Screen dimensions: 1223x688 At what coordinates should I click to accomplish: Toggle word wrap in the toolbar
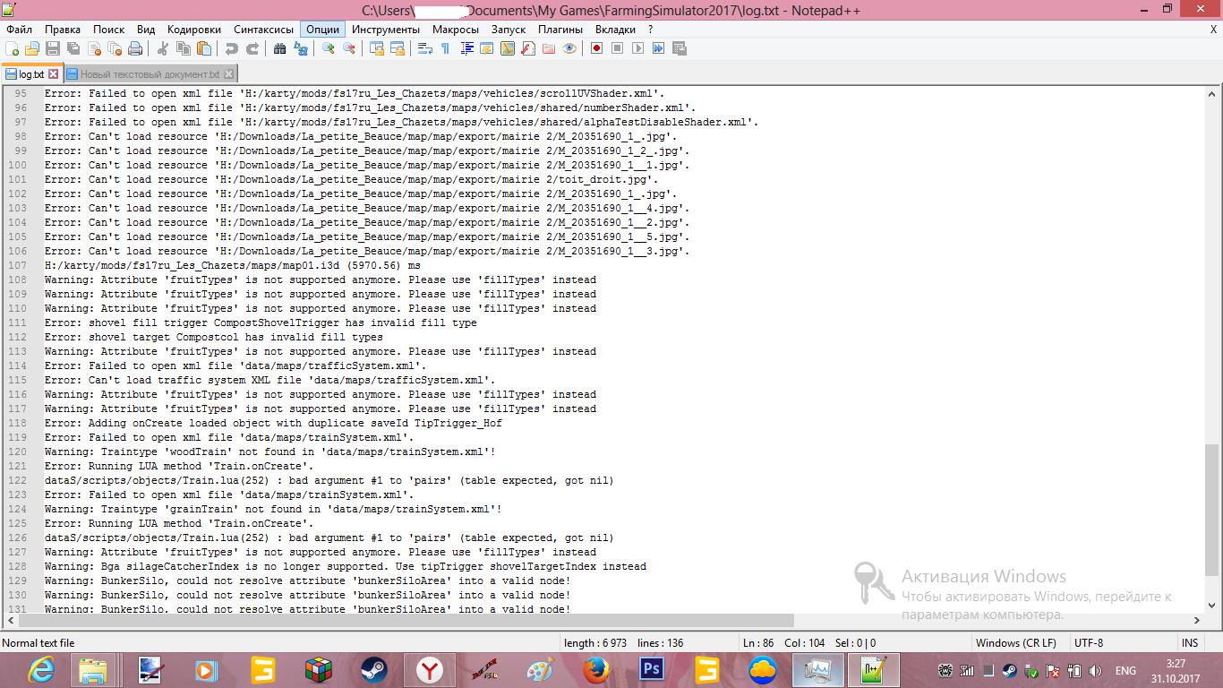tap(425, 48)
